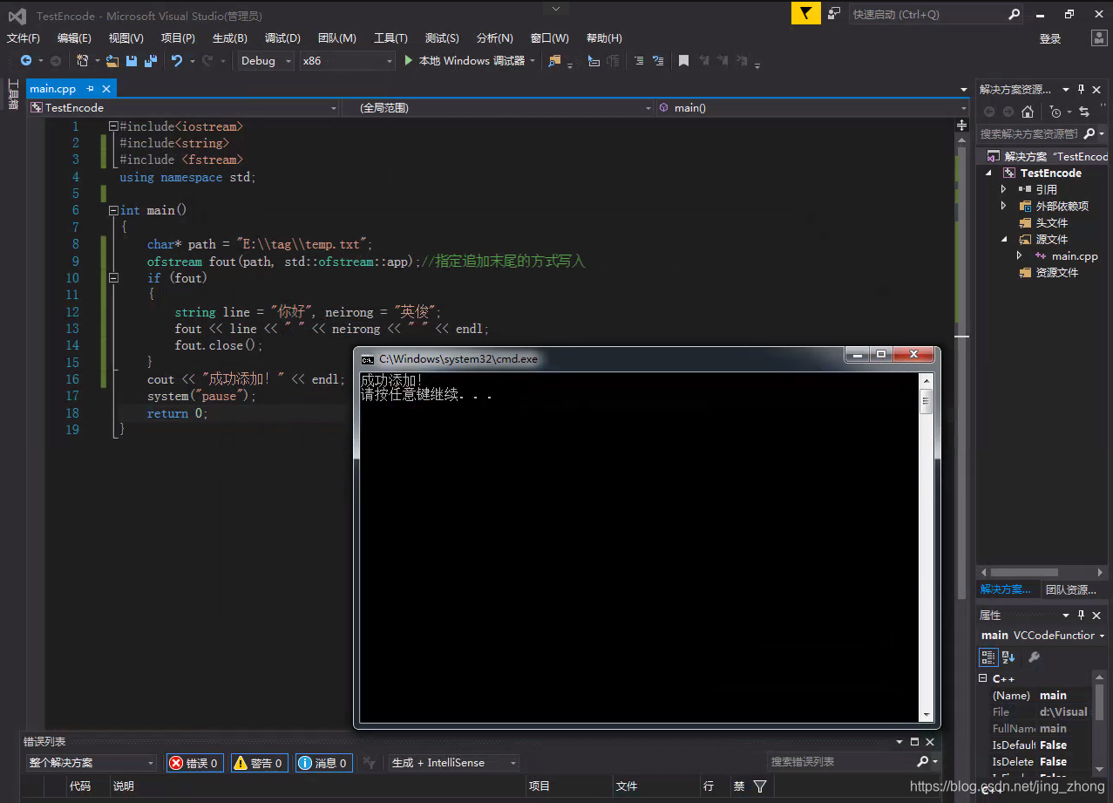The image size is (1113, 803).
Task: Click the cmd.exe console vertical scrollbar
Action: click(926, 549)
